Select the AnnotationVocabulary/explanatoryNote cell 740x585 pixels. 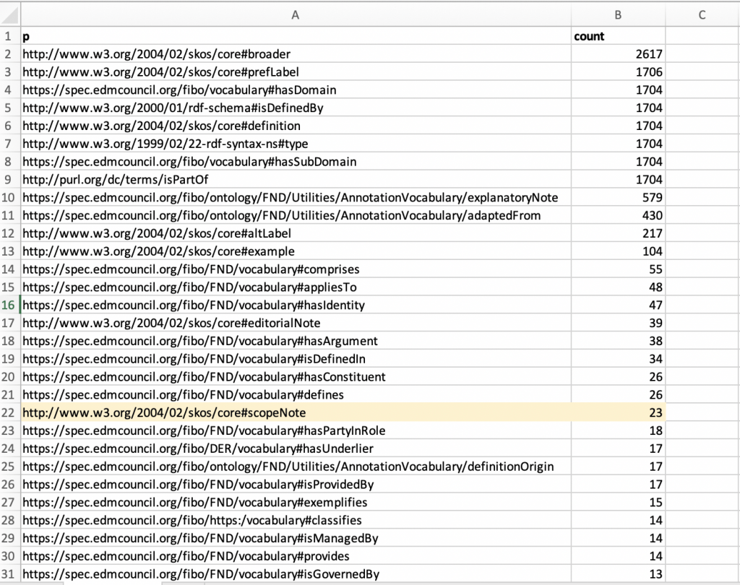(296, 198)
